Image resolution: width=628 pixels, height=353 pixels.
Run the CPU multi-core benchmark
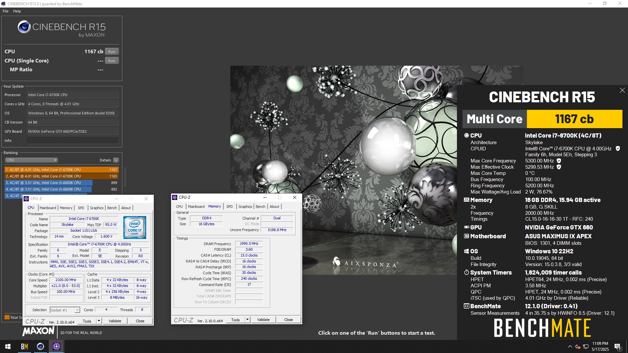point(112,52)
